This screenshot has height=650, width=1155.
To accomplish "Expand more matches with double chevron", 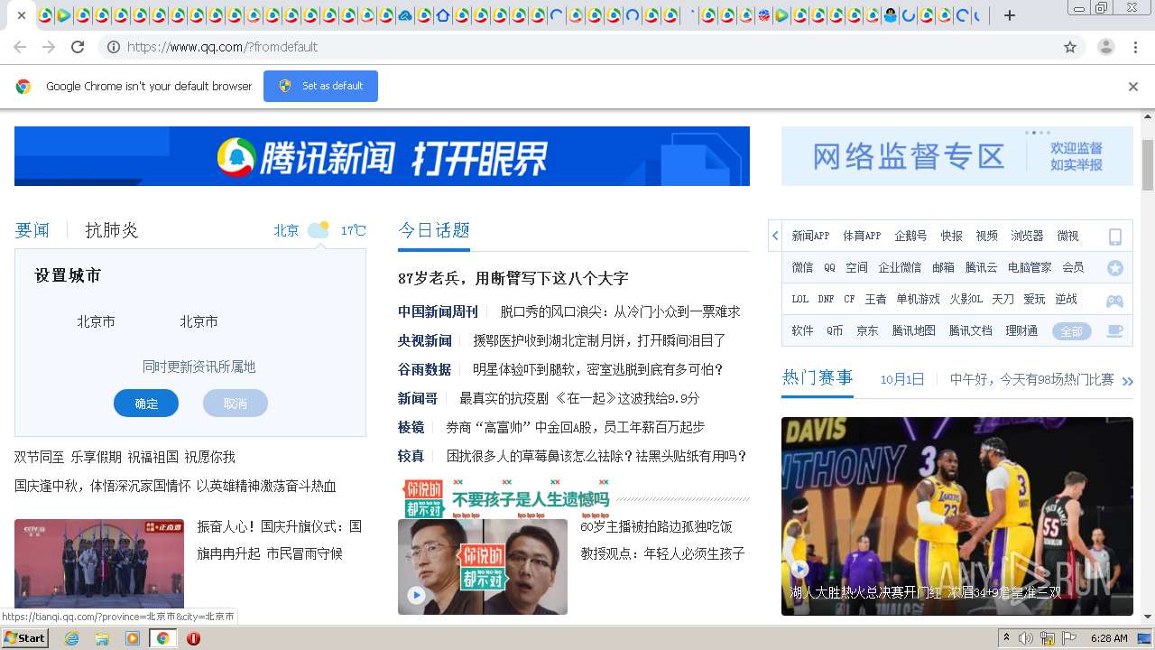I will click(x=1127, y=381).
